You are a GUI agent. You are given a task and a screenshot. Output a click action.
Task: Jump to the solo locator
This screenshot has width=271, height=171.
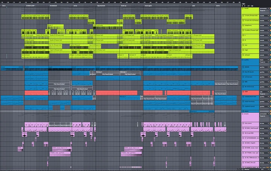(x=193, y=6)
